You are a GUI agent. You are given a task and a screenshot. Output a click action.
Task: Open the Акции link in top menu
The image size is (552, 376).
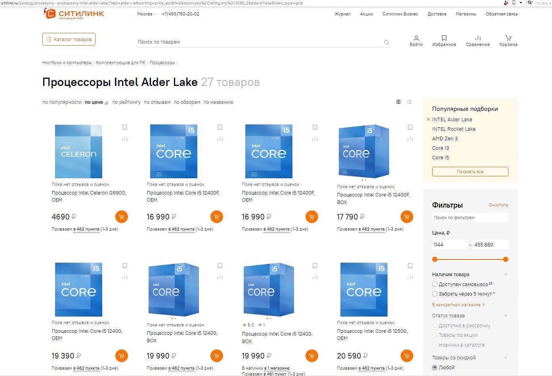tap(366, 14)
